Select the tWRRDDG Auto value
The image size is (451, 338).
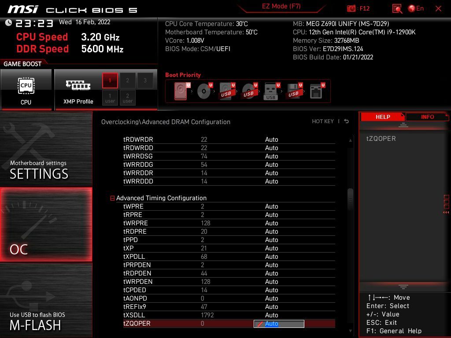(271, 165)
